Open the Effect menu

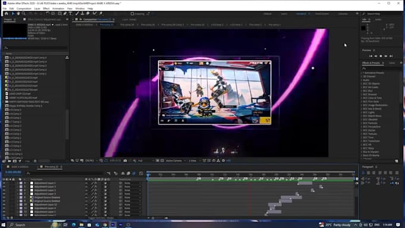46,8
